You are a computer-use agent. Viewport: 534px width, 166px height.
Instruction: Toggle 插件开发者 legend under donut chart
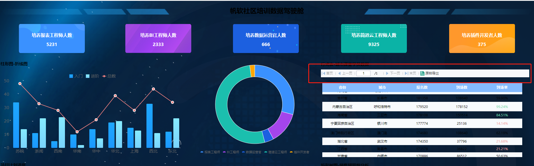click(299, 152)
